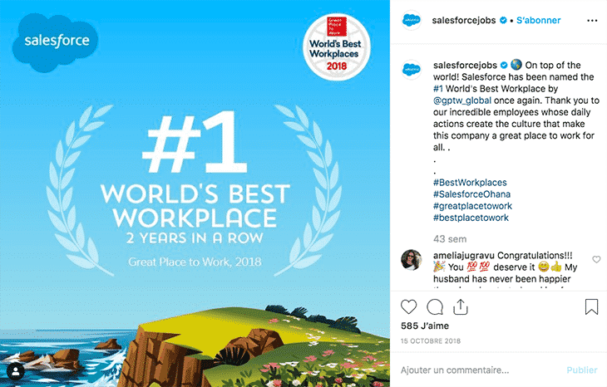607x387 pixels.
Task: Open ameliajugravu's profile picture
Action: [x=411, y=260]
